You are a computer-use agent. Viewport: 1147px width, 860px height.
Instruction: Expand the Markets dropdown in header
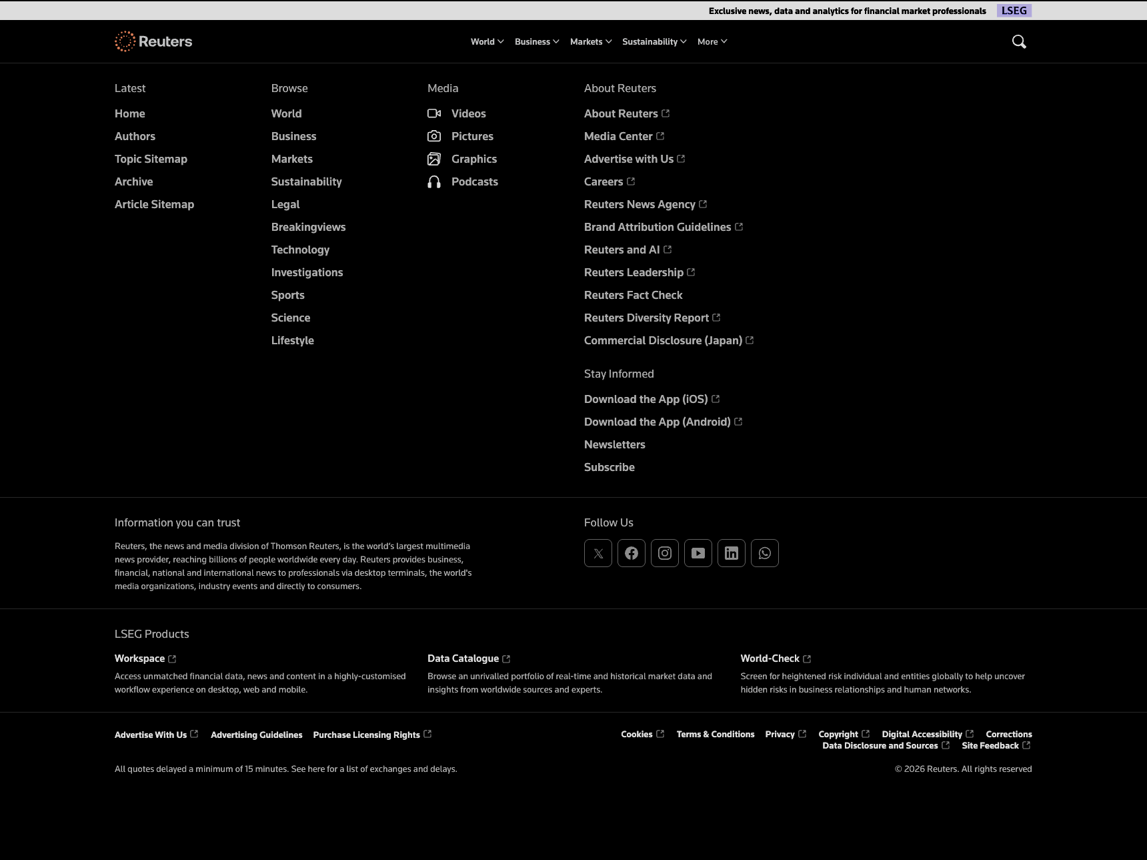click(591, 41)
